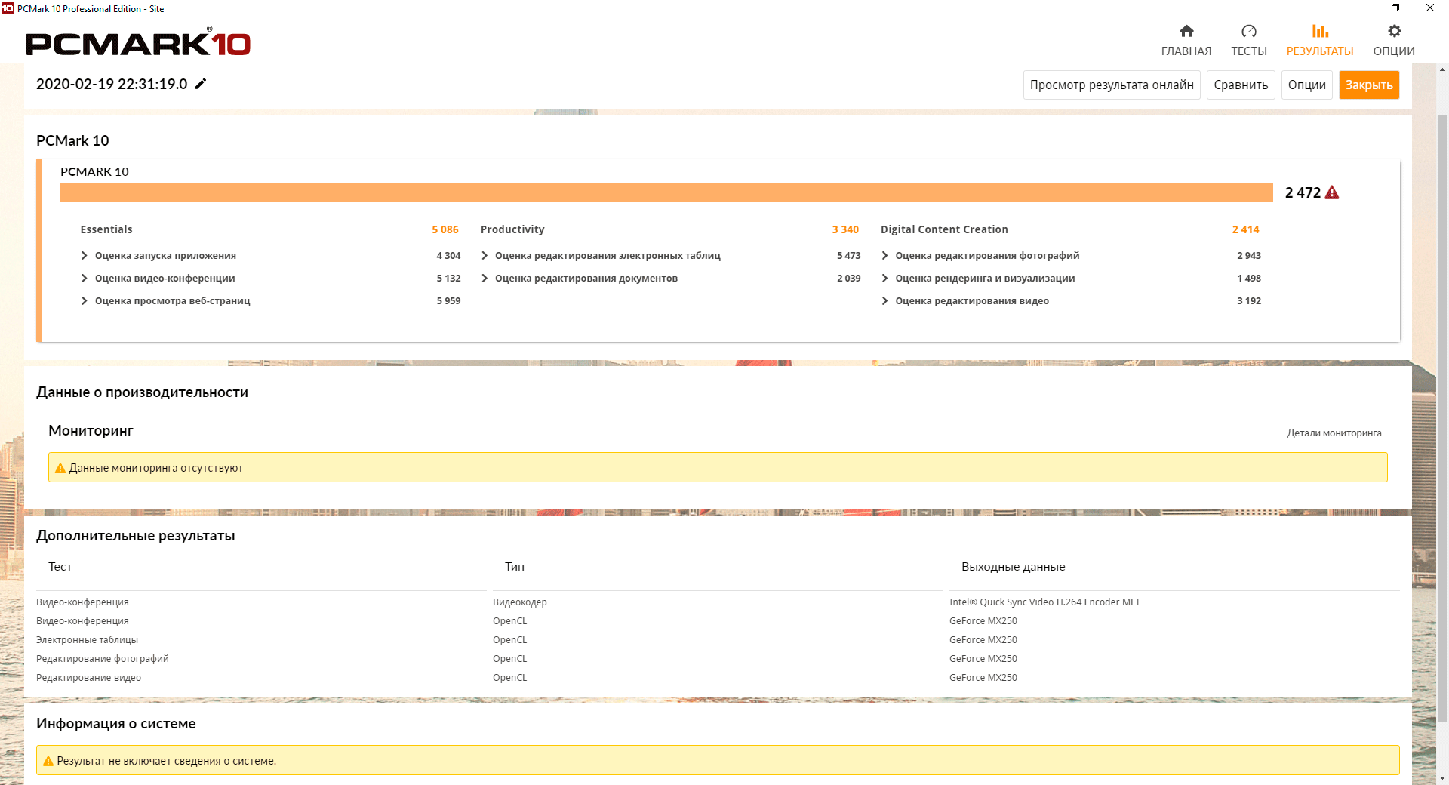Click the Essentials score 5 086

tap(445, 229)
